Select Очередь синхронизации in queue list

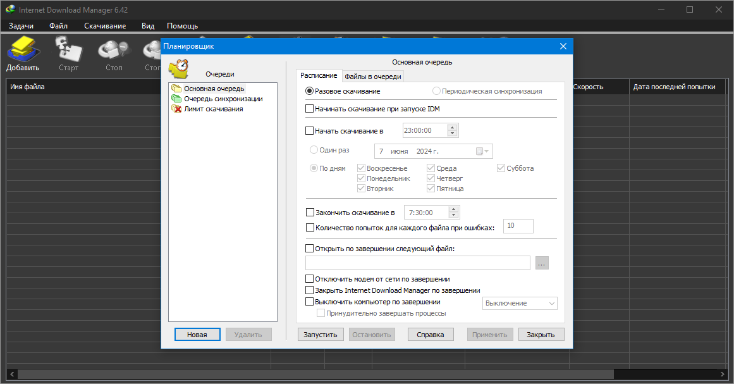pyautogui.click(x=223, y=99)
